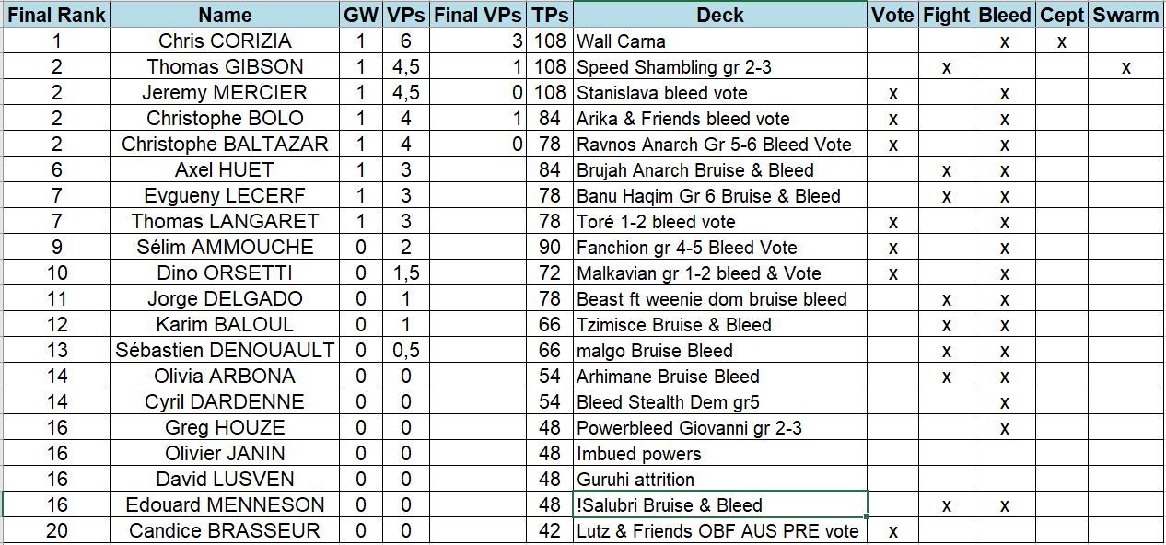Viewport: 1166px width, 545px height.
Task: Click the Vote x mark for Candice BRASSEUR
Action: [x=892, y=531]
